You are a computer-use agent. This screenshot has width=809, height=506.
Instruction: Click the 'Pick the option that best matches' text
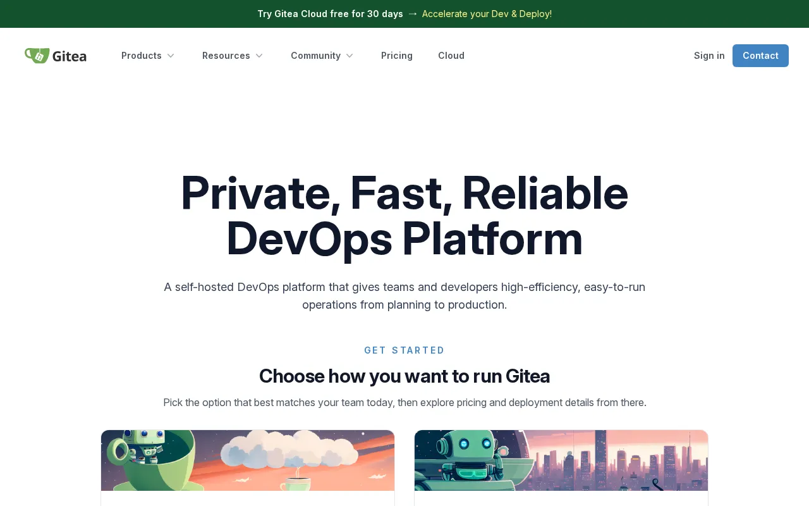[404, 402]
